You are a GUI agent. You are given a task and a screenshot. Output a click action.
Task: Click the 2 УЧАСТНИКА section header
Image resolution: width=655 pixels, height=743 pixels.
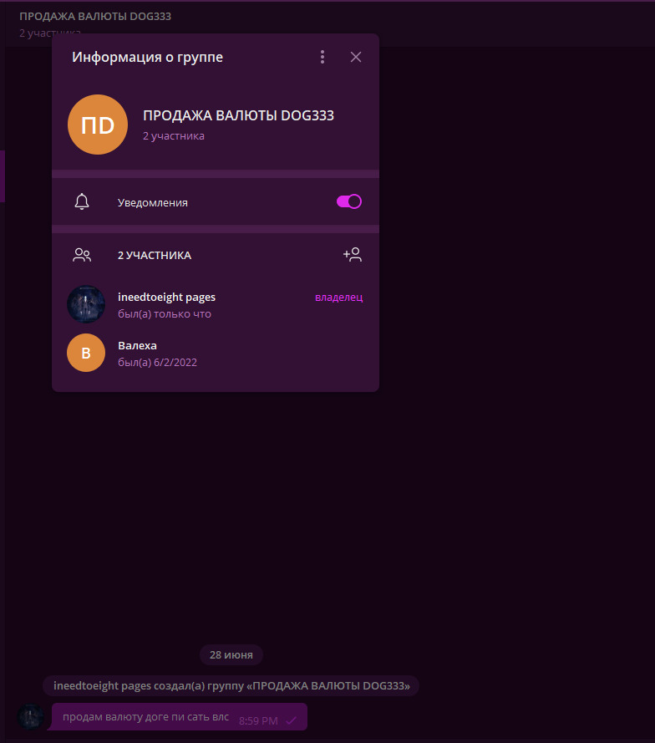click(155, 256)
